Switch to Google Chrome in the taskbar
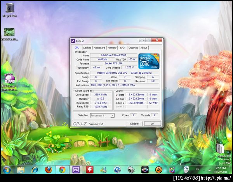 click(x=62, y=170)
